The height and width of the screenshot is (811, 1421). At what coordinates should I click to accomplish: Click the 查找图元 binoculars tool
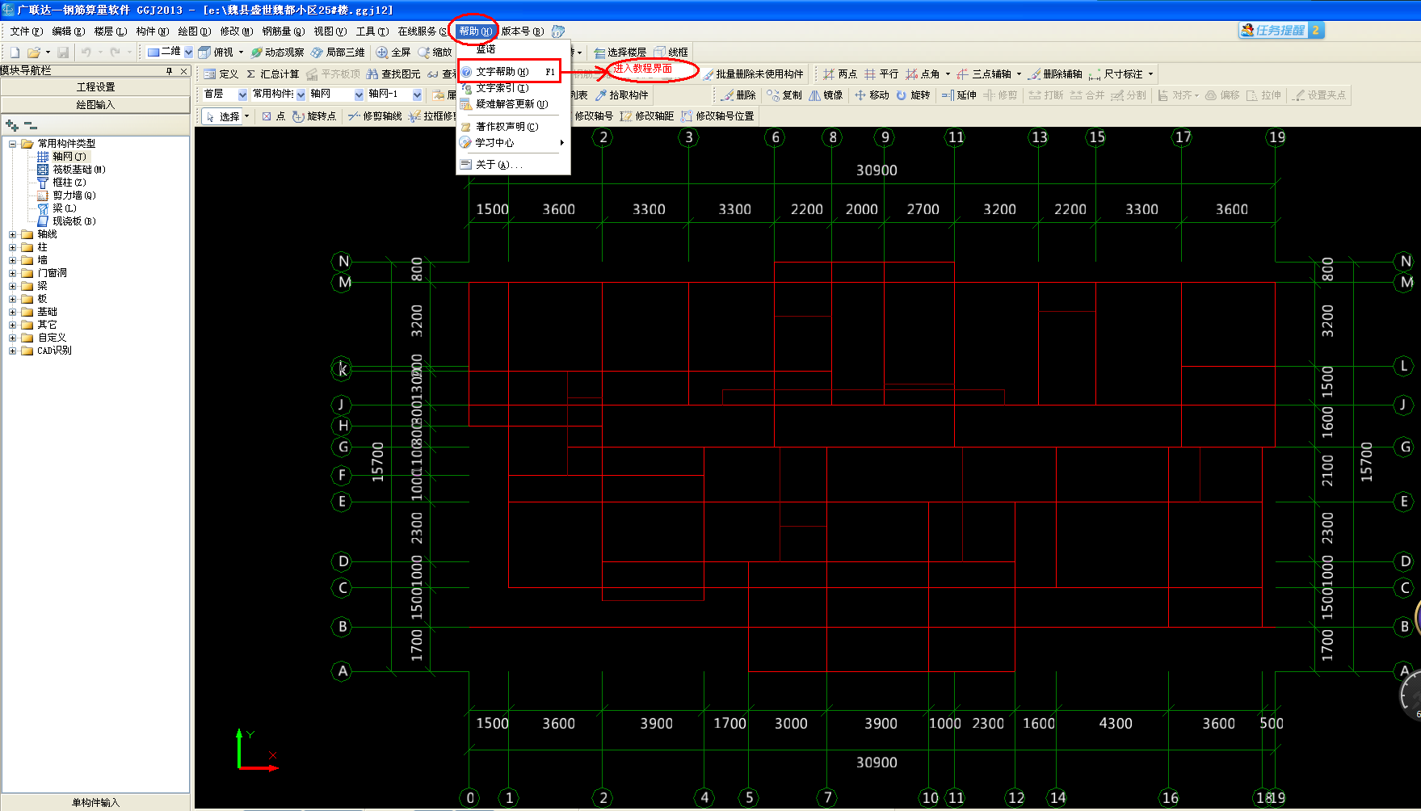[393, 74]
